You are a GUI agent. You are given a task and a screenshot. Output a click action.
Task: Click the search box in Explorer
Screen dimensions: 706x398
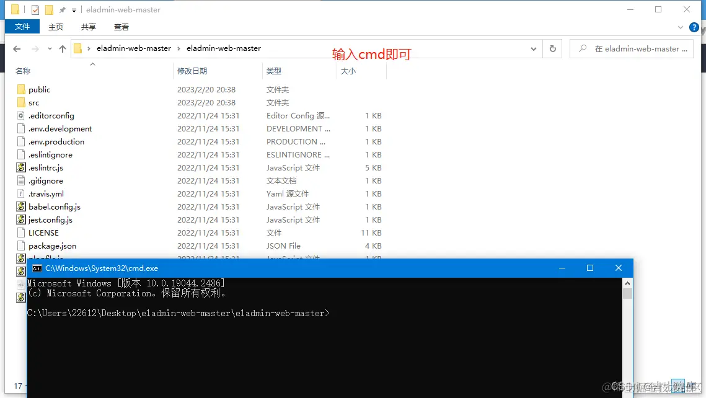[x=632, y=48]
